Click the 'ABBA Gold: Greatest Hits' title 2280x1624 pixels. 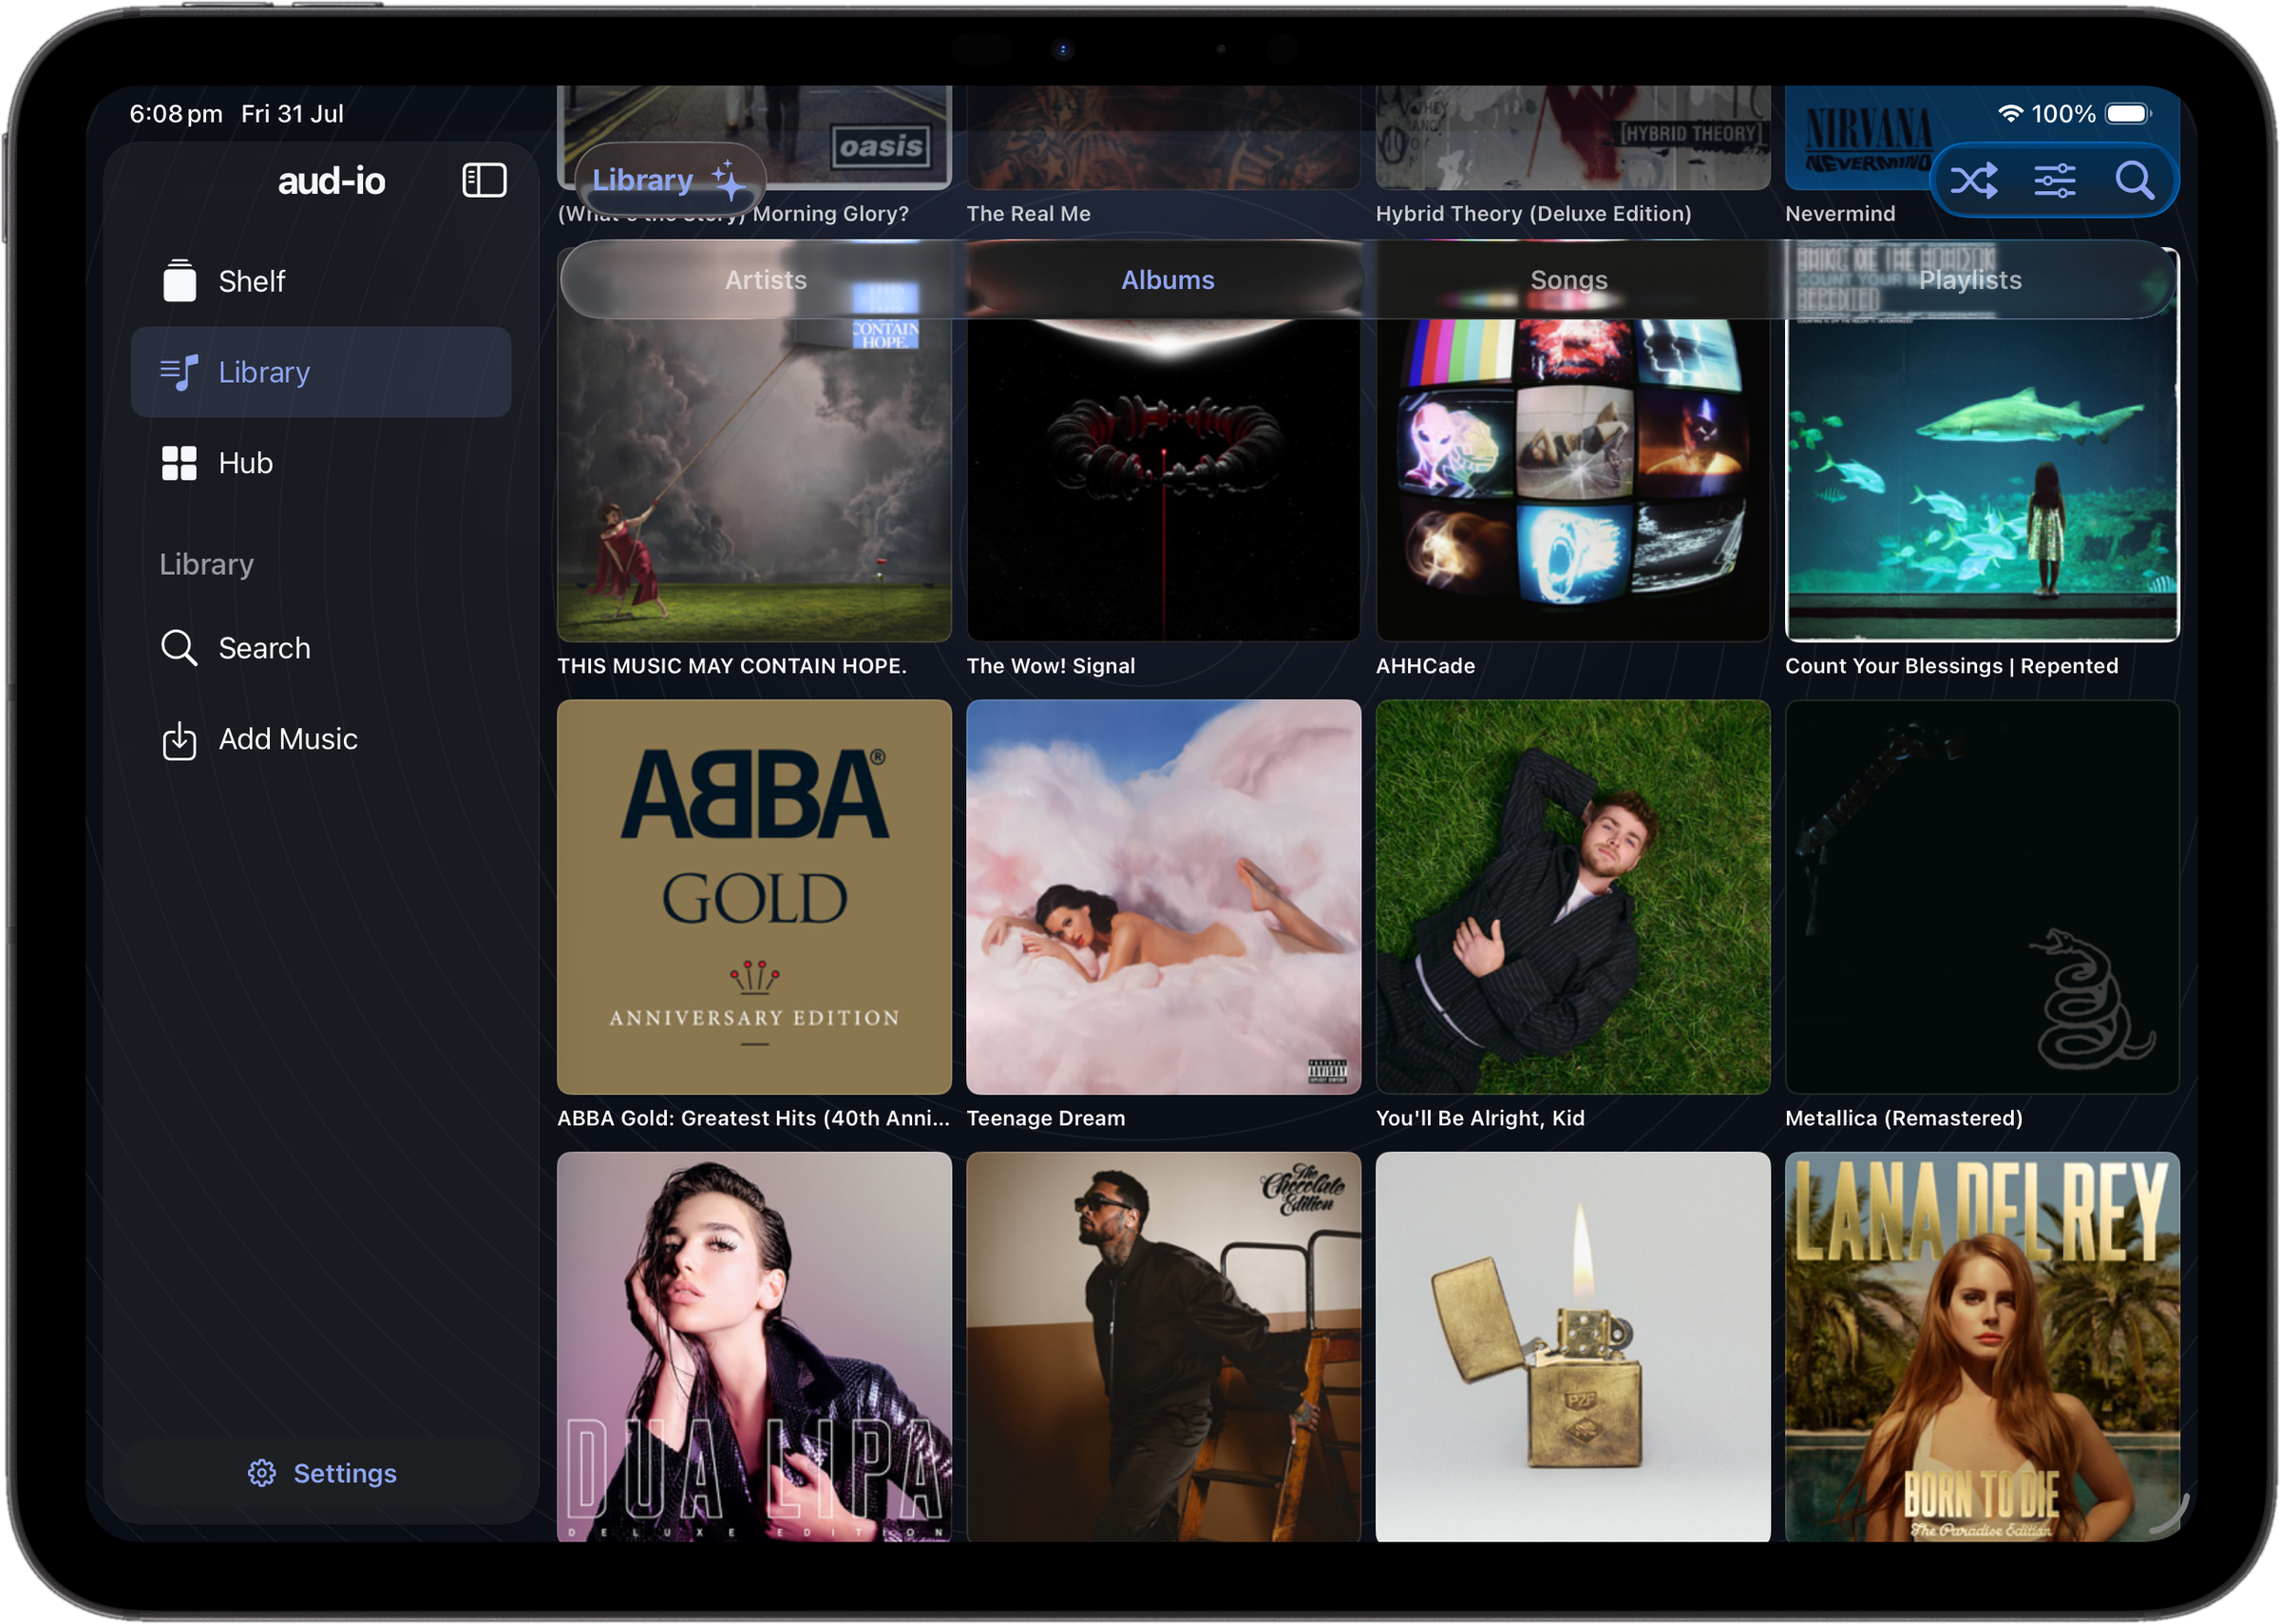(753, 1118)
